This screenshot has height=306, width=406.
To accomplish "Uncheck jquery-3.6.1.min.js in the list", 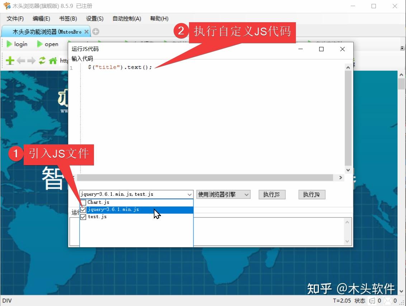I will pyautogui.click(x=83, y=209).
